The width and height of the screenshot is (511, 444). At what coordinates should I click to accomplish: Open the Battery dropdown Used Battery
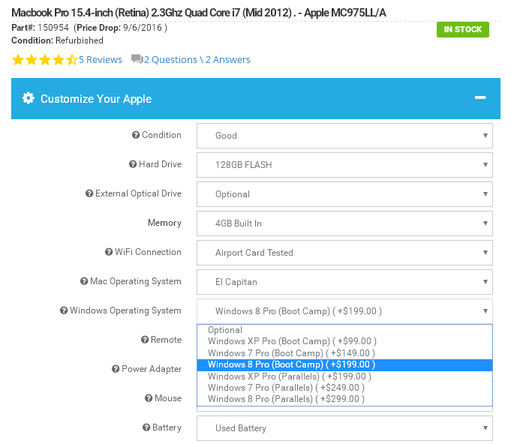click(x=344, y=428)
